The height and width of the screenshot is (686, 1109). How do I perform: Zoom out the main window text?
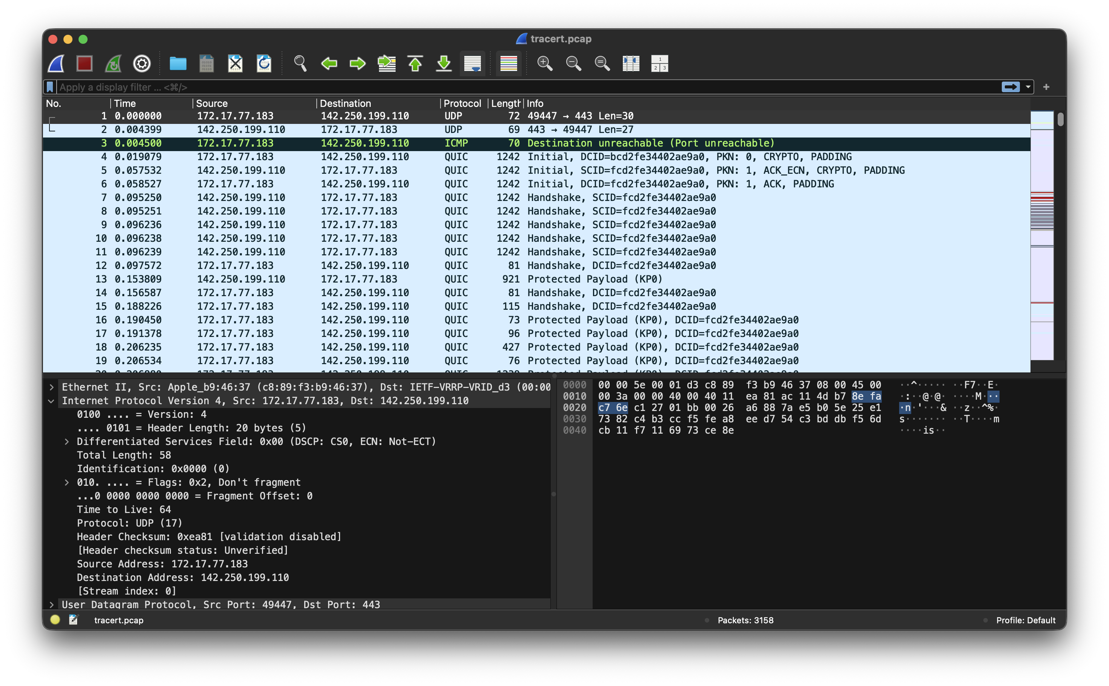point(573,63)
